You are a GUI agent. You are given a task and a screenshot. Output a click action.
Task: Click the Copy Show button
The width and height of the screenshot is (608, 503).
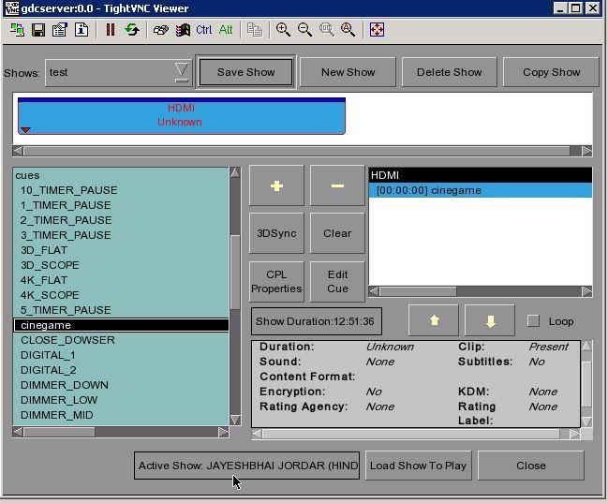pyautogui.click(x=551, y=72)
